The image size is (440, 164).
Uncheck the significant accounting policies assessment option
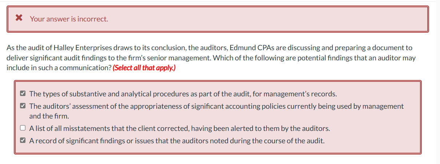[23, 106]
